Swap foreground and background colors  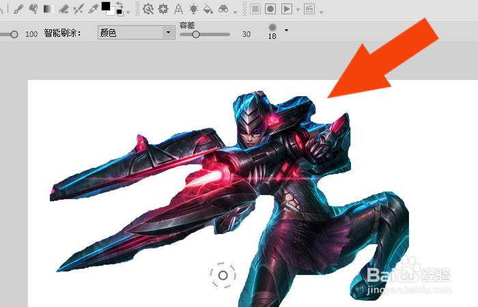coord(119,5)
